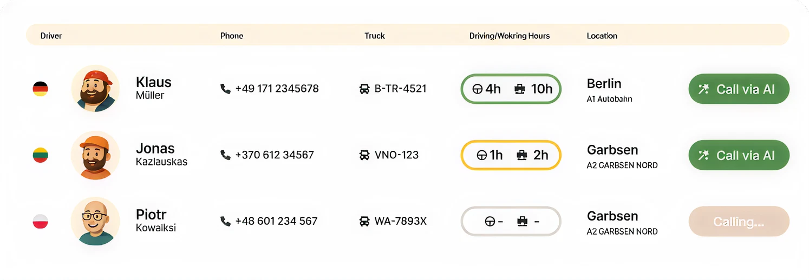Click the work briefcase icon in Jonas's hours

click(521, 155)
